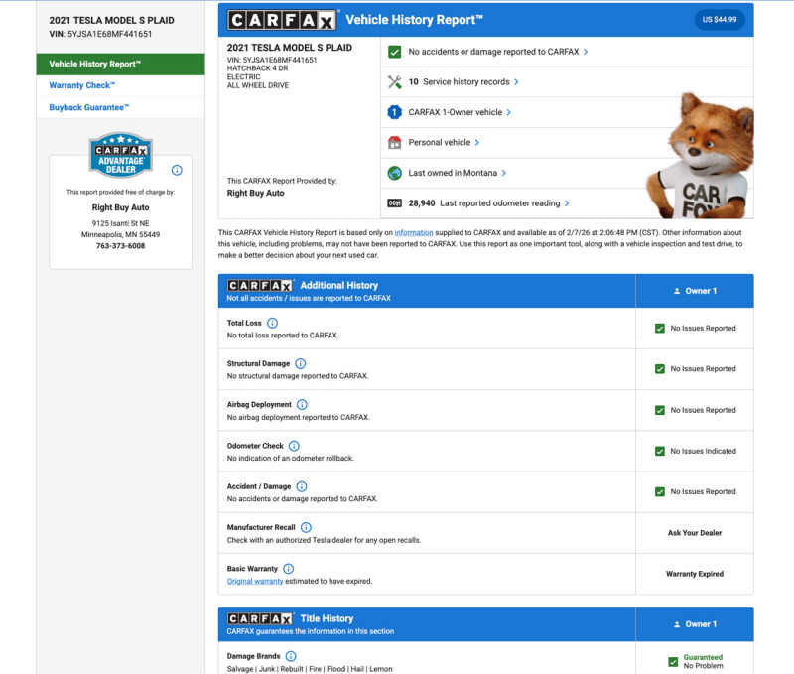The height and width of the screenshot is (674, 794).
Task: Click the Manufacturer Recall info icon
Action: (x=306, y=527)
